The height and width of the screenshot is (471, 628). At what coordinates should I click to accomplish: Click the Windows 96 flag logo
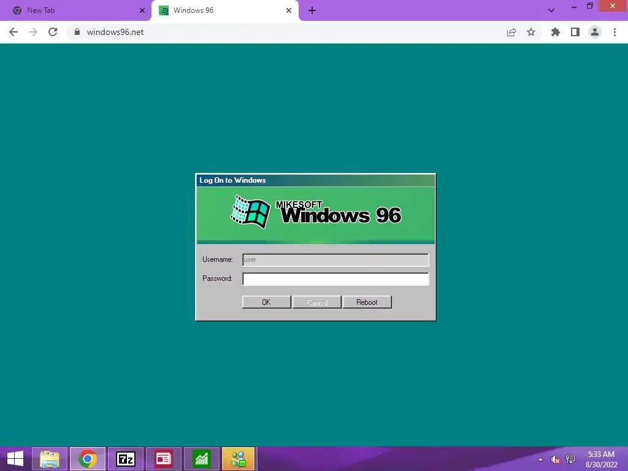tap(251, 212)
